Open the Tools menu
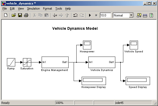 (59, 9)
